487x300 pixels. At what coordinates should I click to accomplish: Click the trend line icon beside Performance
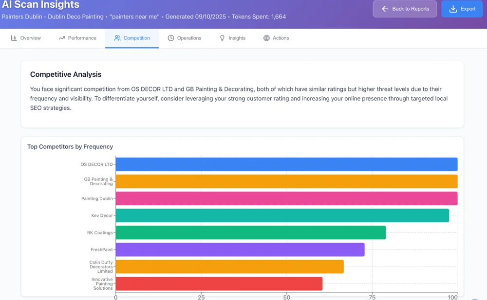[62, 38]
